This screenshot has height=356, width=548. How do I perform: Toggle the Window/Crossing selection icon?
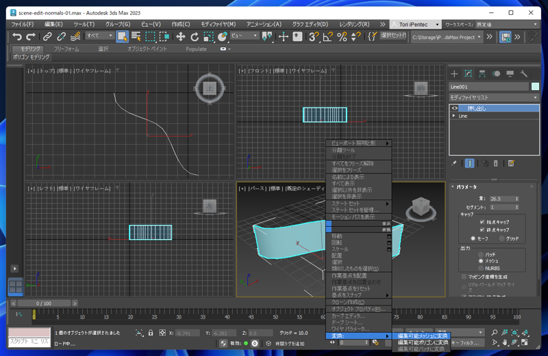(164, 36)
